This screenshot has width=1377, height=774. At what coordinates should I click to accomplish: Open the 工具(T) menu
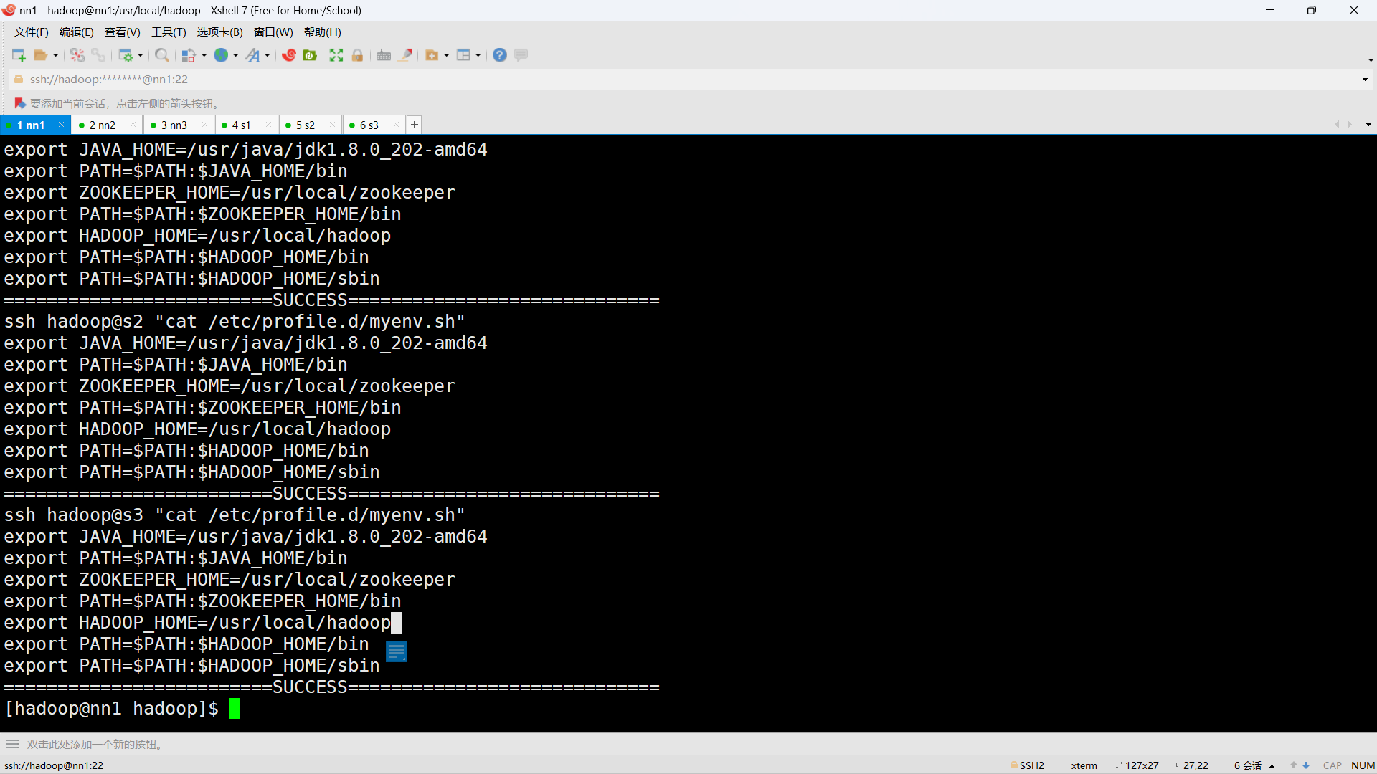(169, 32)
